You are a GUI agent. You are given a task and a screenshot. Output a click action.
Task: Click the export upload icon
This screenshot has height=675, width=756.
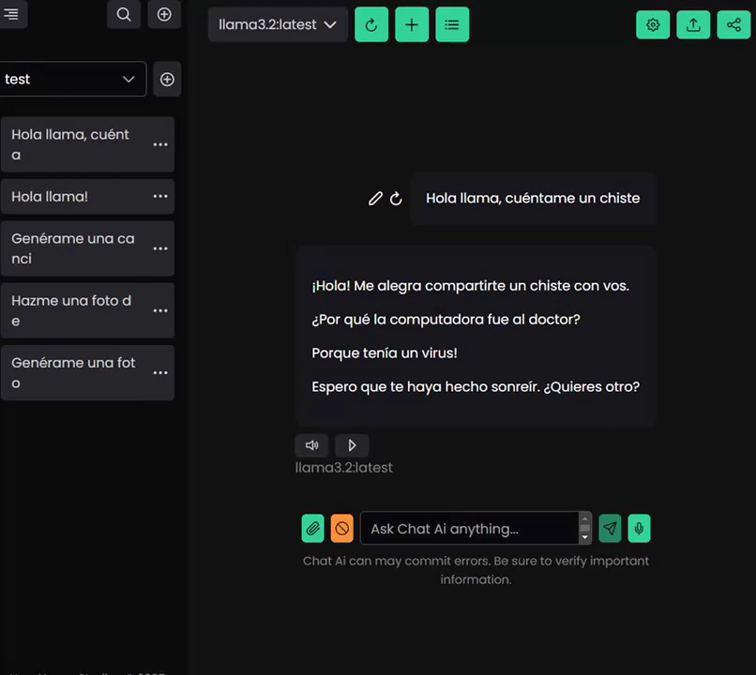coord(693,25)
